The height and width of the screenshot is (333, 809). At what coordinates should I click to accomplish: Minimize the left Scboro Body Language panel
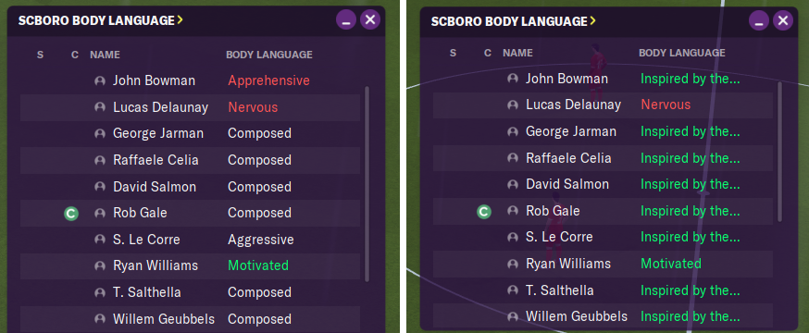345,20
